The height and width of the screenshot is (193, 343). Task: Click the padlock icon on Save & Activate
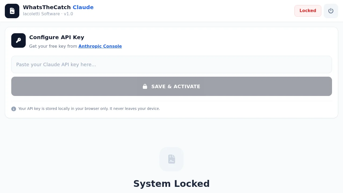(145, 86)
